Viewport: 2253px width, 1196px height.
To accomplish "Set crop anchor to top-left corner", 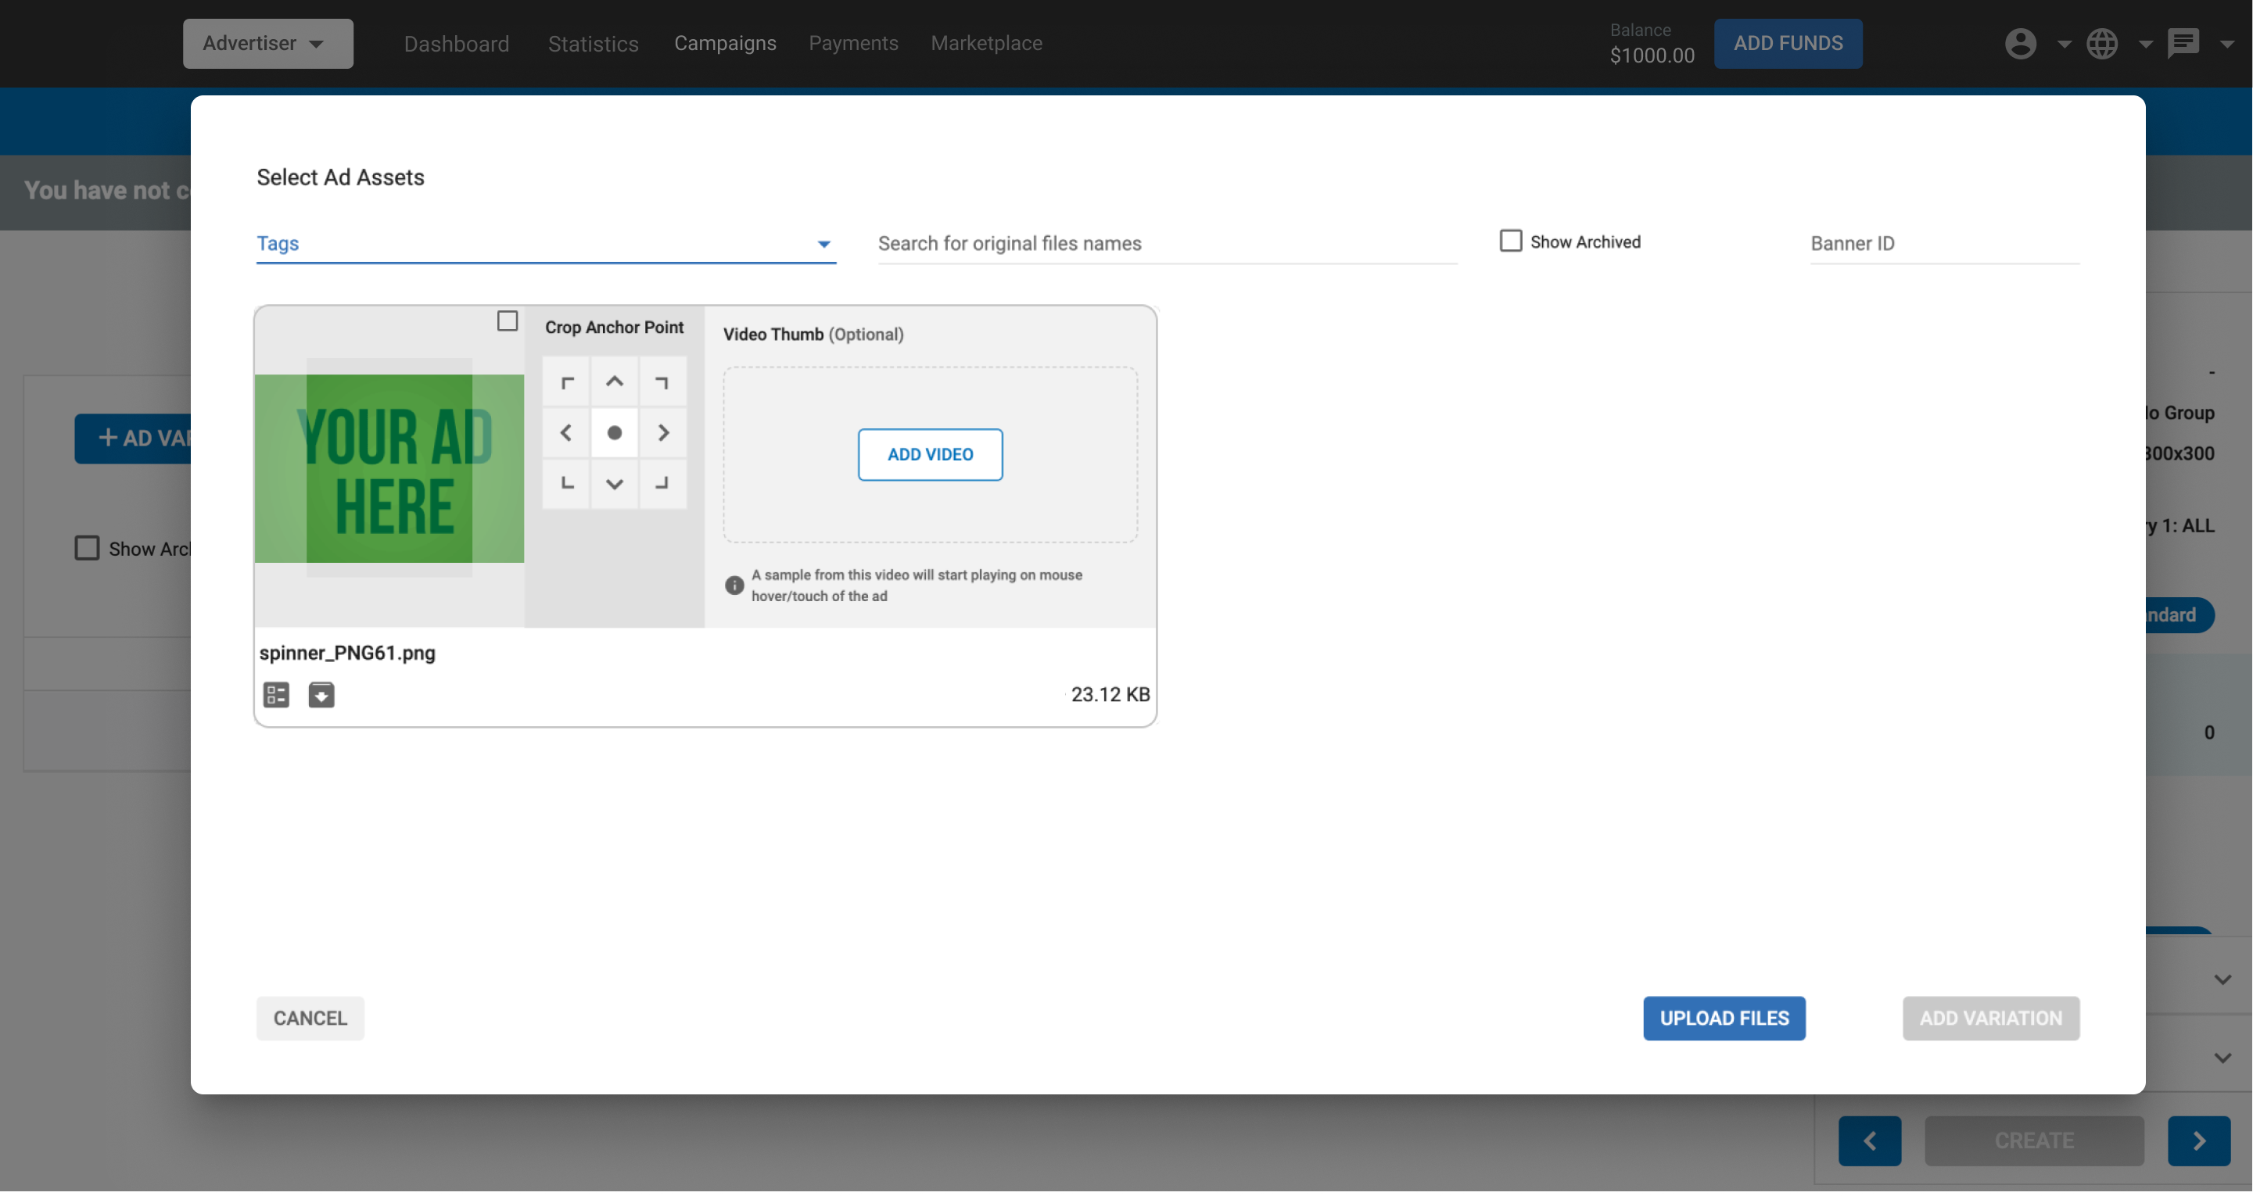I will (x=567, y=382).
